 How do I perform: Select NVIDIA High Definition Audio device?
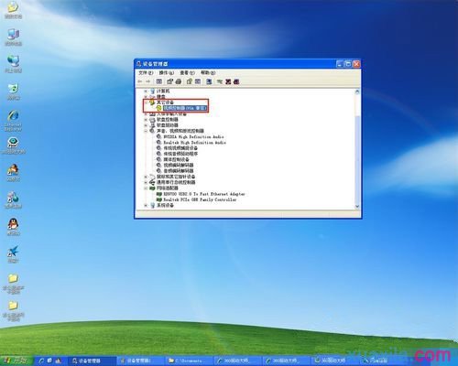(193, 136)
